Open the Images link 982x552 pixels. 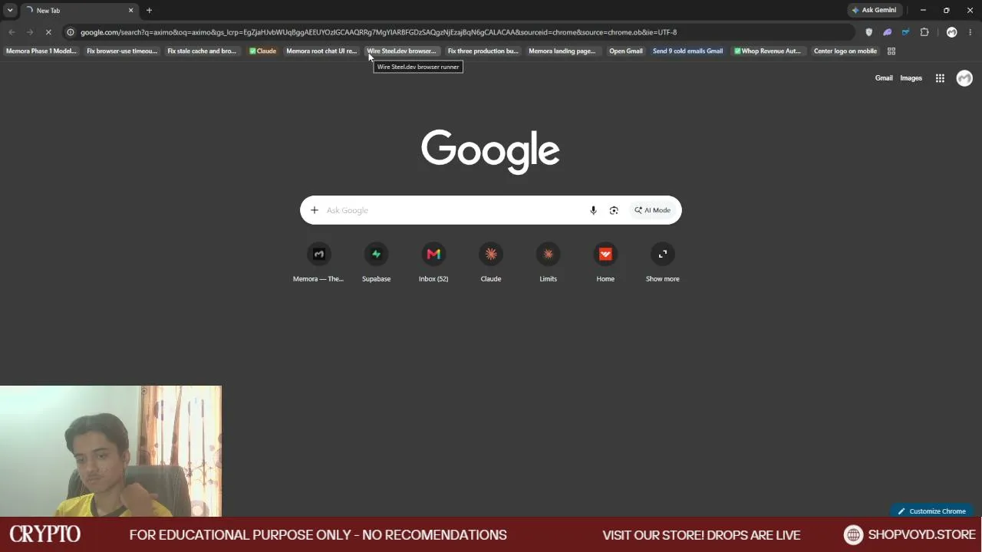(911, 78)
